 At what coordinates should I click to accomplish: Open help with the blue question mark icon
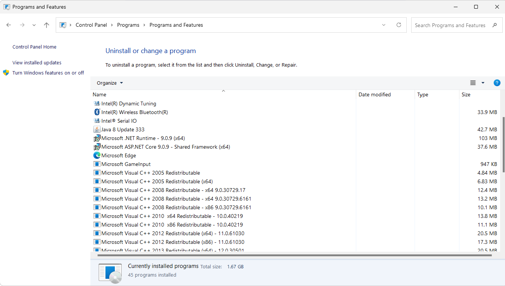(x=497, y=83)
